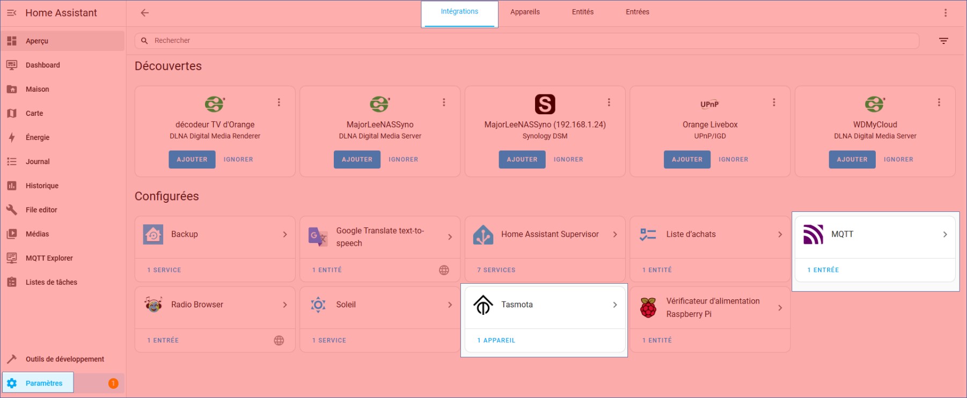Click the Rechercher search field

click(x=527, y=41)
